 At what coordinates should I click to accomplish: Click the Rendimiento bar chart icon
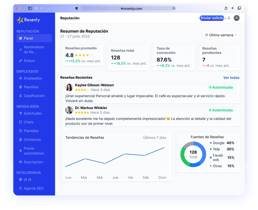[21, 49]
